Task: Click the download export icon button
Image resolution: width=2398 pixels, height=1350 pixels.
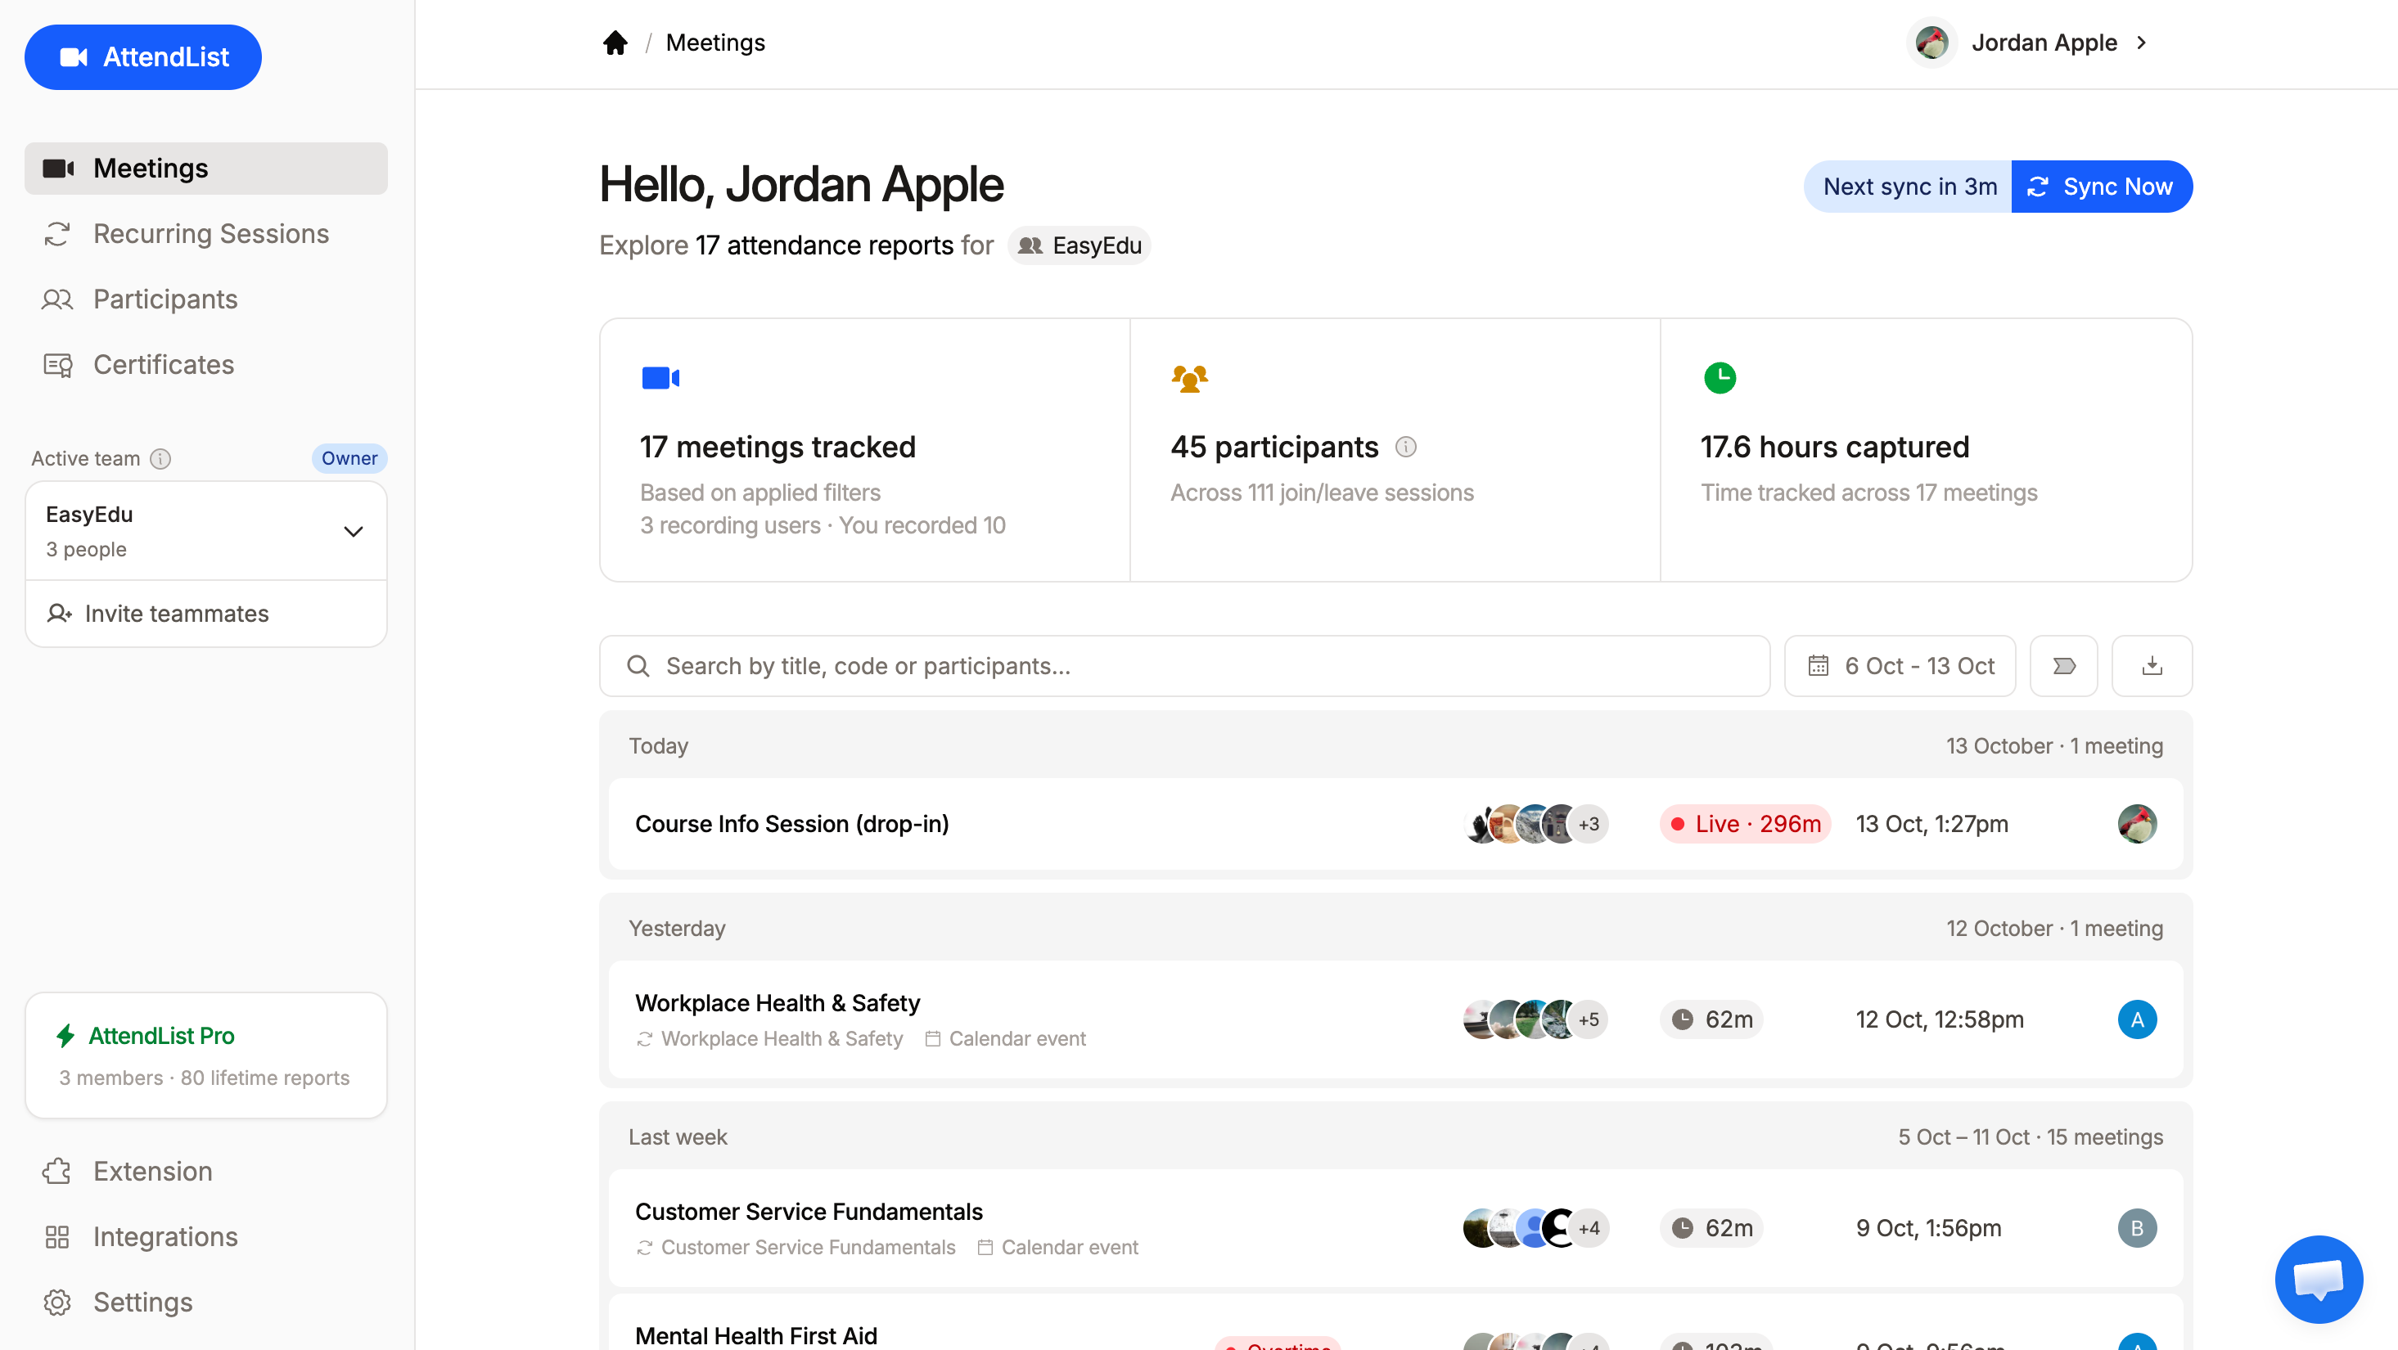Action: (x=2152, y=666)
